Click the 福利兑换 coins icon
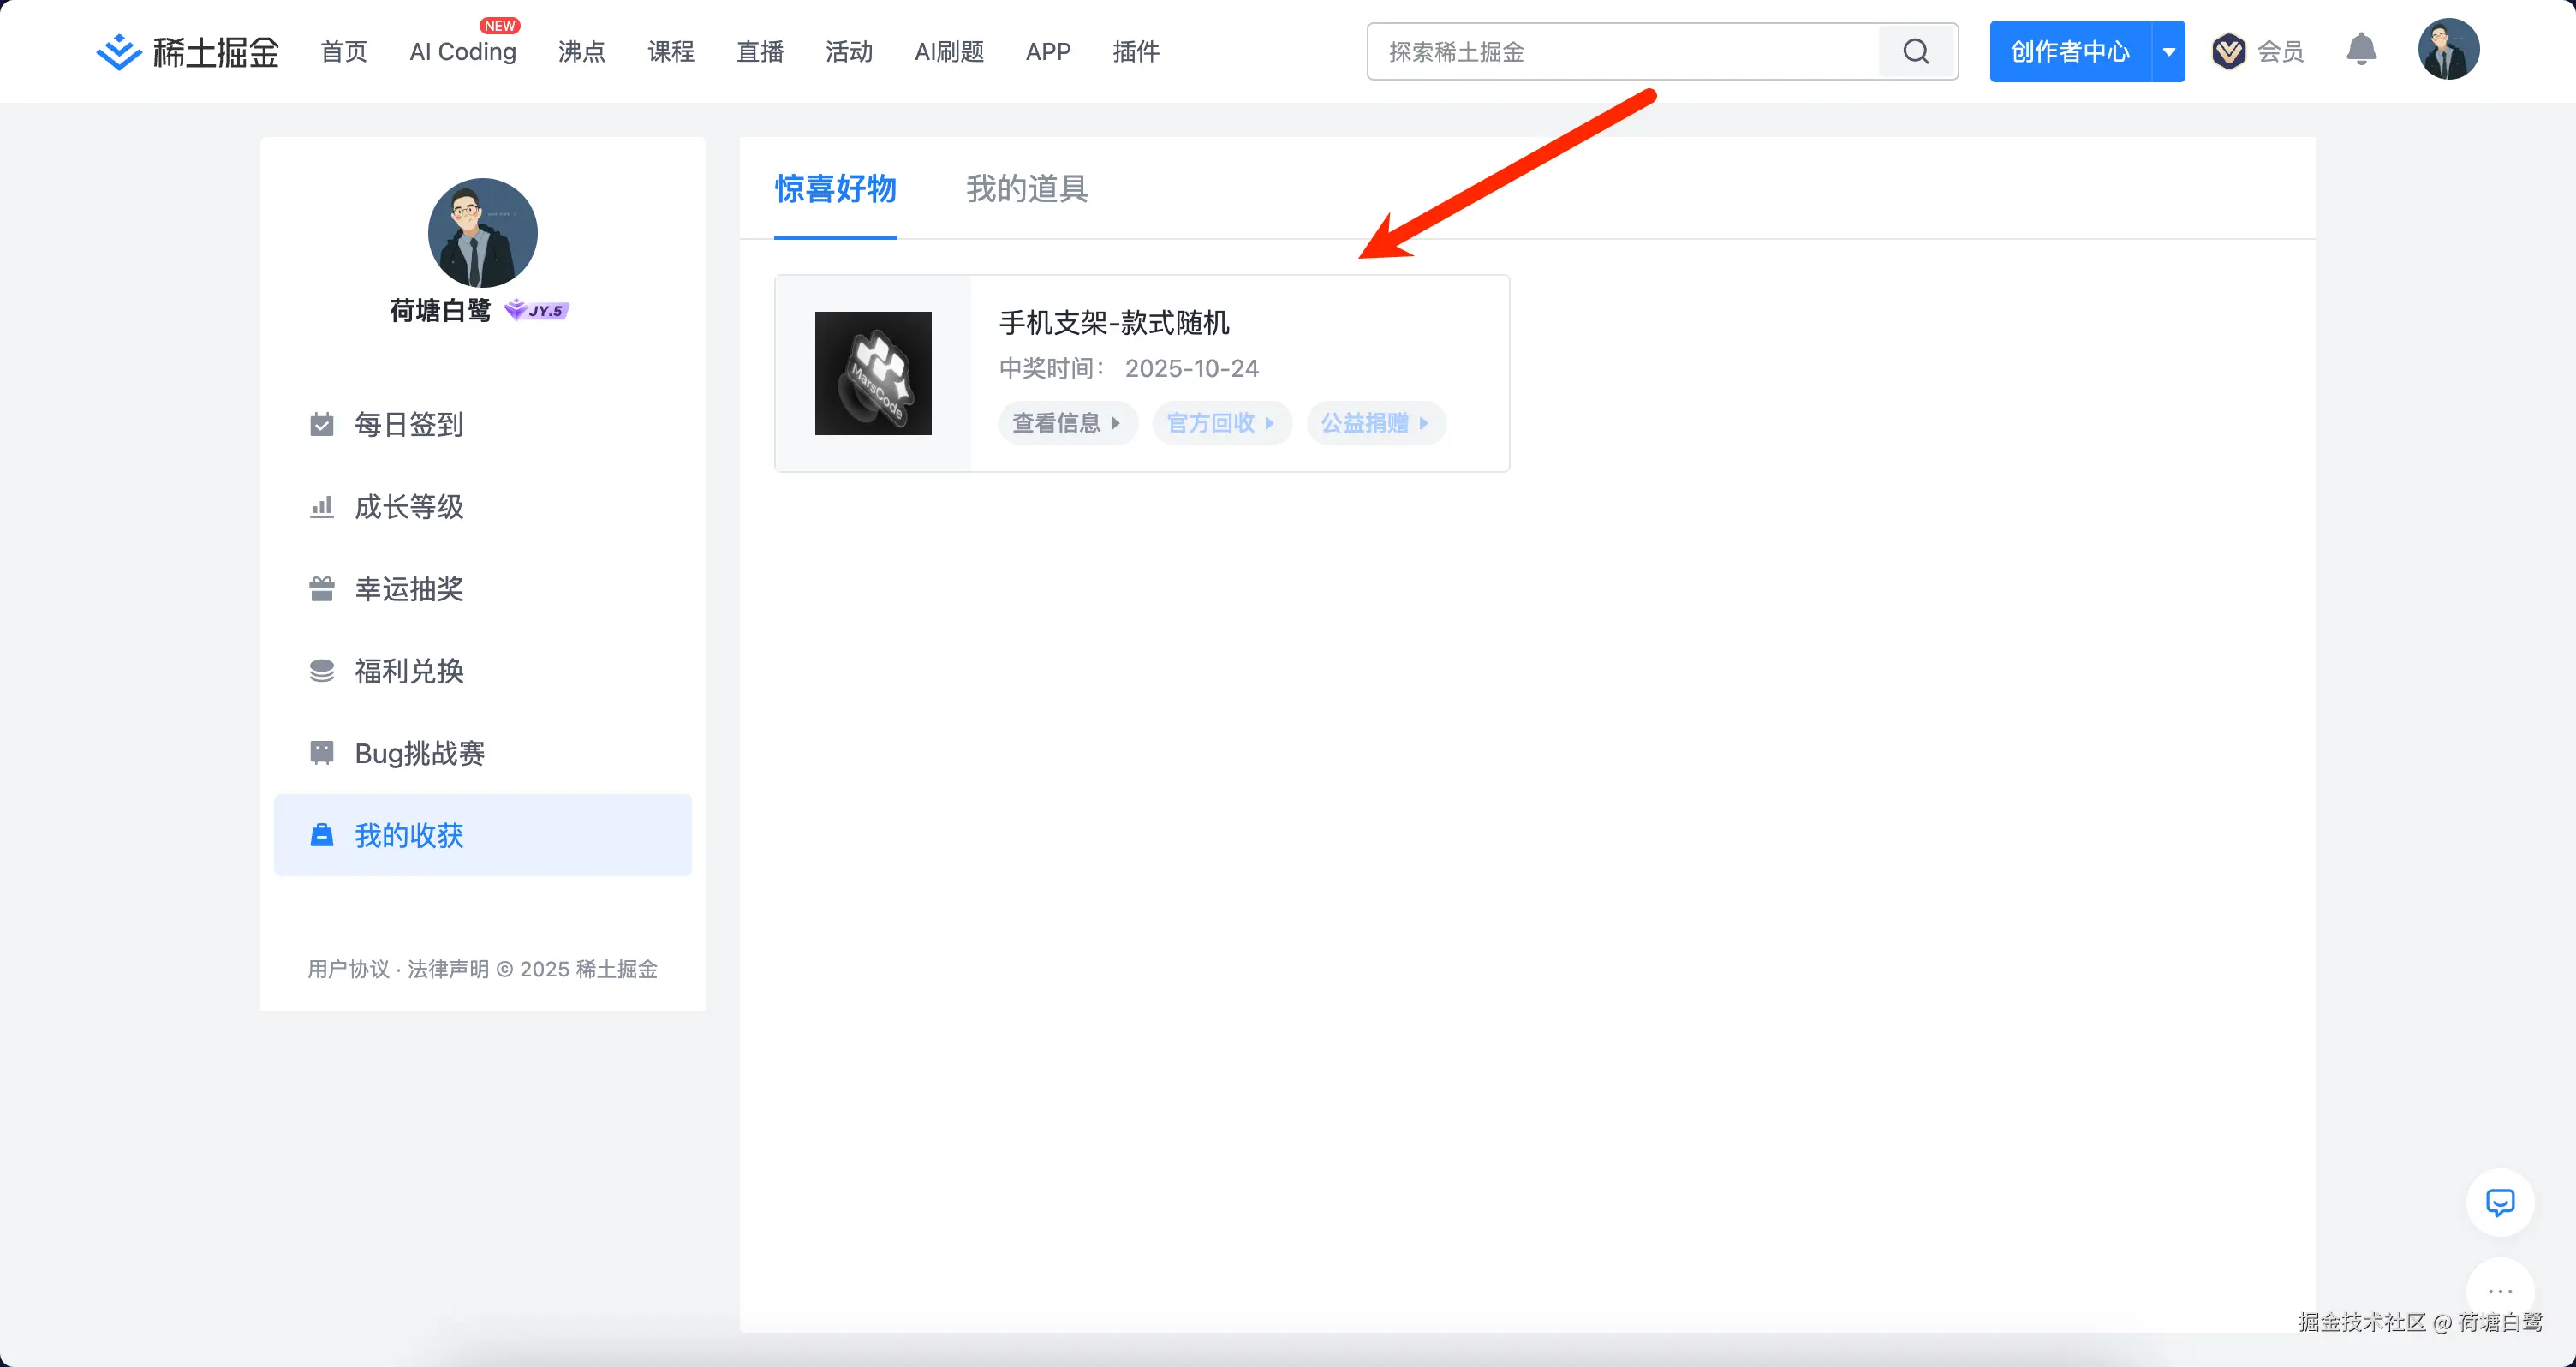 point(321,671)
